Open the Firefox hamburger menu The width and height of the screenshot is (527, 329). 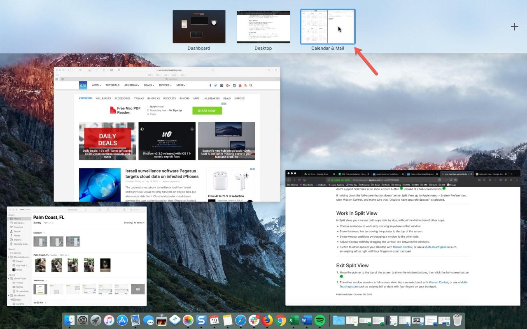tap(516, 180)
